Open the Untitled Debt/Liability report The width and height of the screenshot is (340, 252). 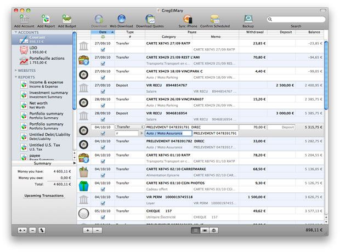pyautogui.click(x=42, y=136)
